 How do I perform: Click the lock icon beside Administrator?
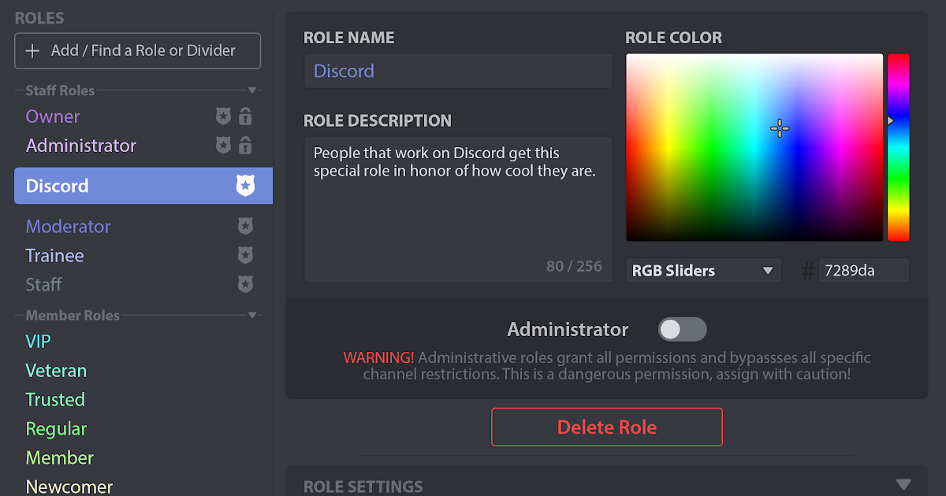(x=245, y=146)
